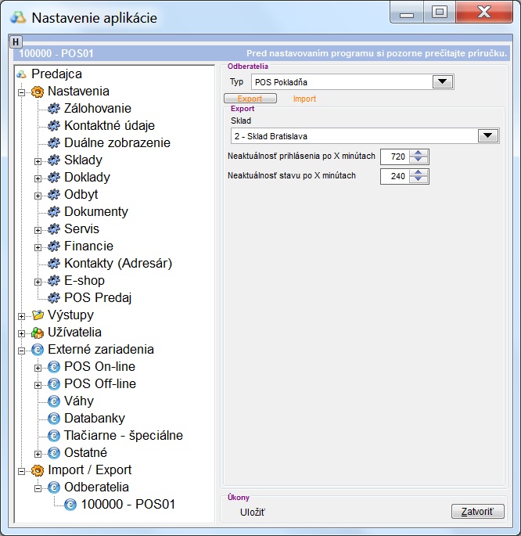Click the small H button at top left
The height and width of the screenshot is (536, 521).
tap(16, 41)
